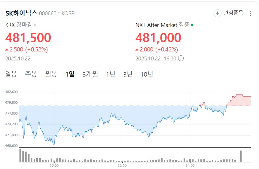This screenshot has width=259, height=169.
Task: Switch to the 일봉 chart tab
Action: (x=11, y=74)
